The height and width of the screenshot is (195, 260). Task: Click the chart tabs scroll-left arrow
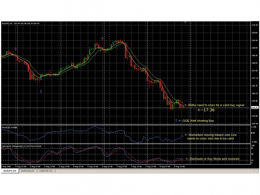pyautogui.click(x=254, y=171)
